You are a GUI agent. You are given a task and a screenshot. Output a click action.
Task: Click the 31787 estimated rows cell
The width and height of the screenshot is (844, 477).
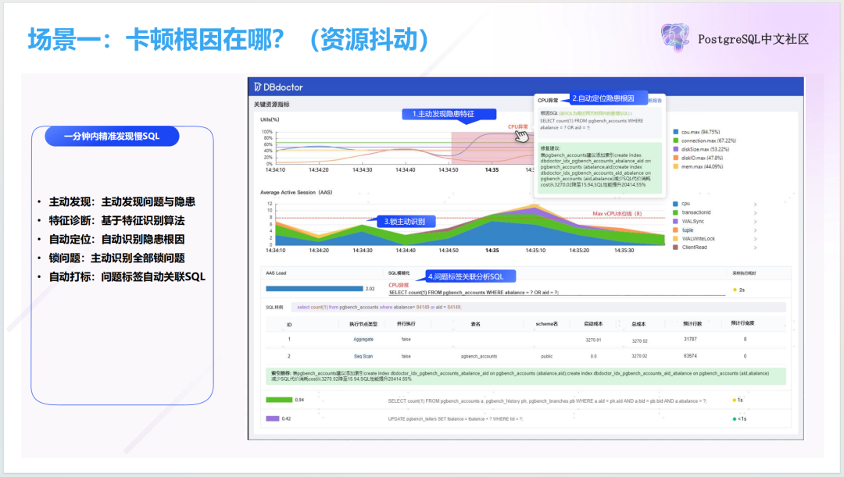[x=690, y=340]
